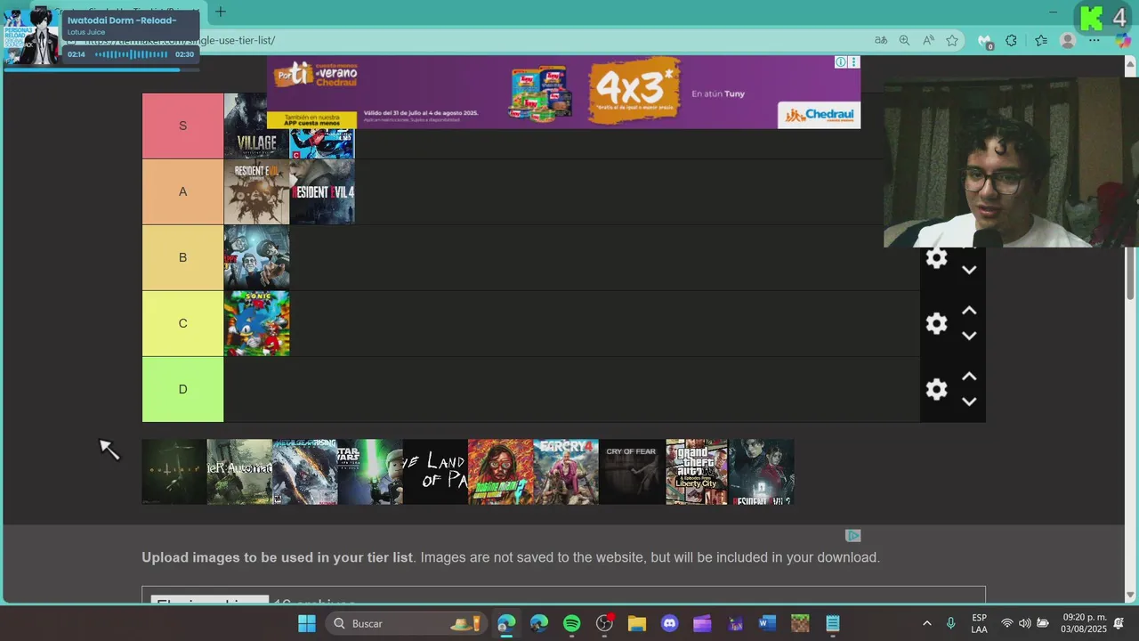1139x641 pixels.
Task: Open Microsoft Word from the taskbar
Action: (767, 623)
